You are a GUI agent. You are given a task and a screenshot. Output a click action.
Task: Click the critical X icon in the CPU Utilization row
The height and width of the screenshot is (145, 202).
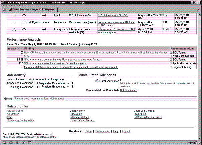[x=14, y=15]
